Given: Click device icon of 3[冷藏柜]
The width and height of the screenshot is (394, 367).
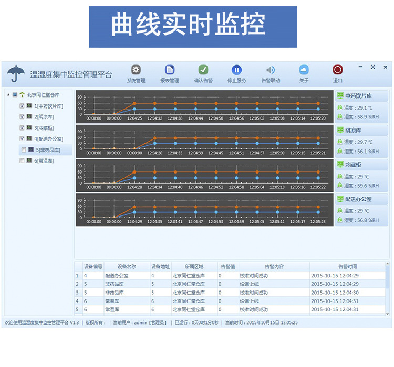Looking at the screenshot, I should pyautogui.click(x=29, y=127).
